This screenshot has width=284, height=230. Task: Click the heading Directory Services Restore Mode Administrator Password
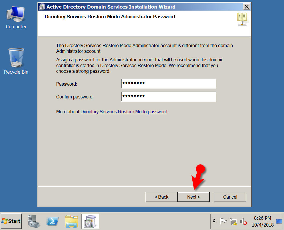[x=110, y=17]
